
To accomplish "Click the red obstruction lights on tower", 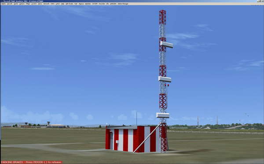I will point(166,85).
